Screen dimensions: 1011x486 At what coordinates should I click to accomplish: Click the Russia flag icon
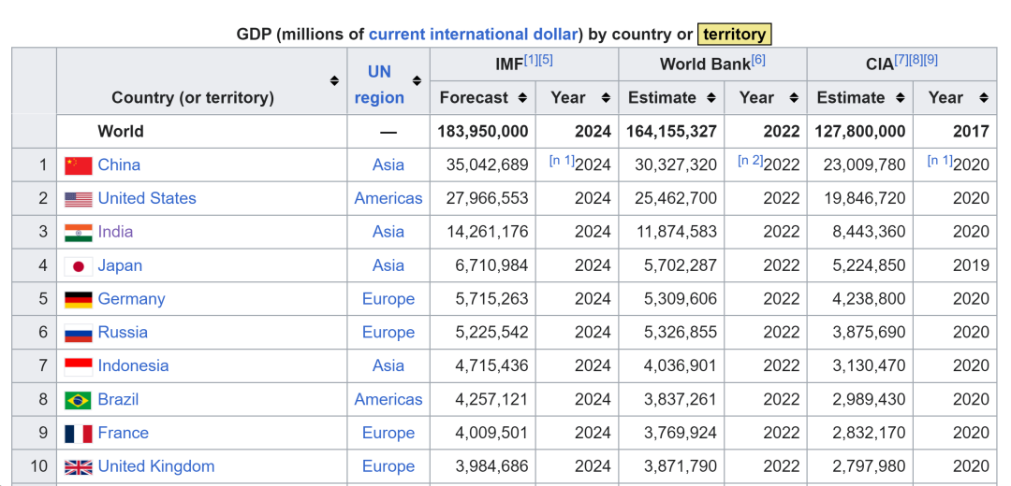click(79, 333)
